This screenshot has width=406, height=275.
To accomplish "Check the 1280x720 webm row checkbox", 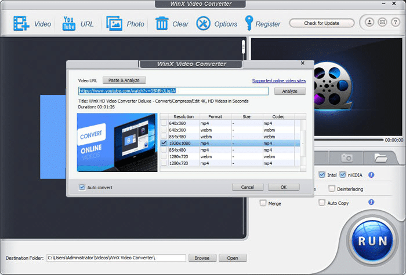I will pyautogui.click(x=164, y=157).
